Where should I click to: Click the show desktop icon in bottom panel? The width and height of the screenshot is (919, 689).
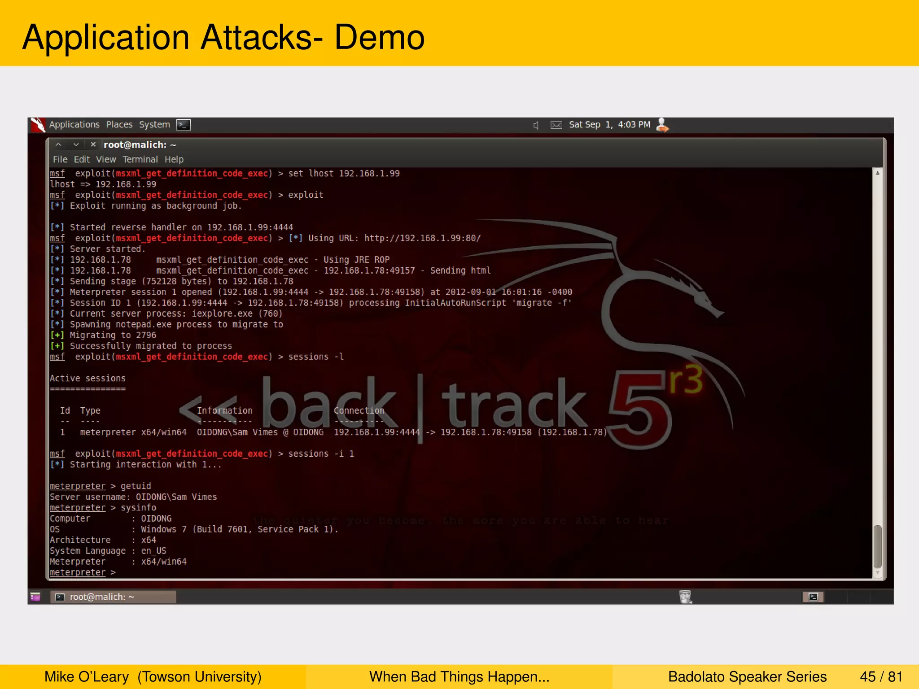point(35,597)
